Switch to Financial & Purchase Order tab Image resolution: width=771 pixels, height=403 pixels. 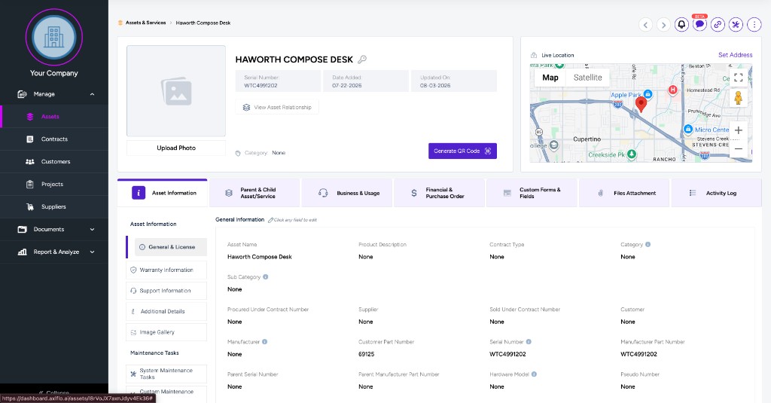(x=440, y=193)
